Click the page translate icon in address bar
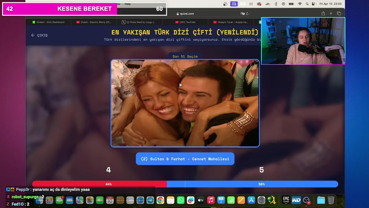369x208 pixels. click(242, 14)
